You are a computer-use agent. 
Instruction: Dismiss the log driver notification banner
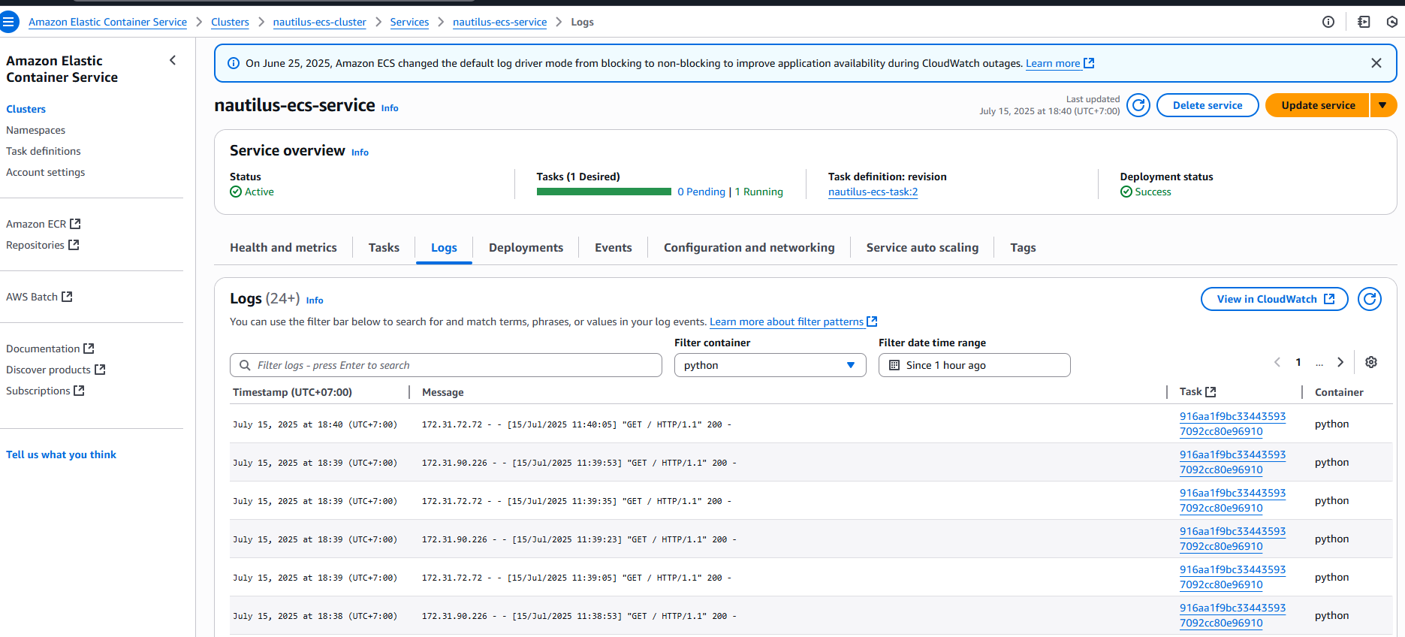click(x=1376, y=63)
